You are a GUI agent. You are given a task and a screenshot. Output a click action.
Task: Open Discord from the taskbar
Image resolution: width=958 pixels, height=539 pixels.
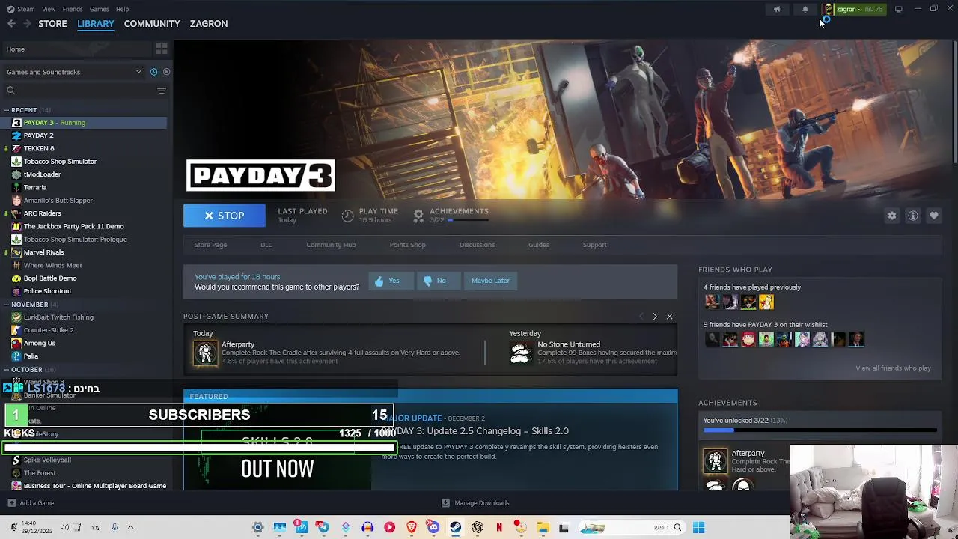[433, 528]
